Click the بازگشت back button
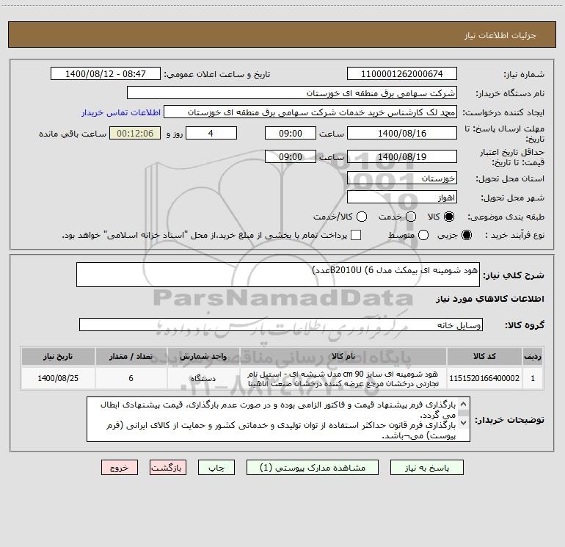565x547 pixels. pyautogui.click(x=168, y=468)
